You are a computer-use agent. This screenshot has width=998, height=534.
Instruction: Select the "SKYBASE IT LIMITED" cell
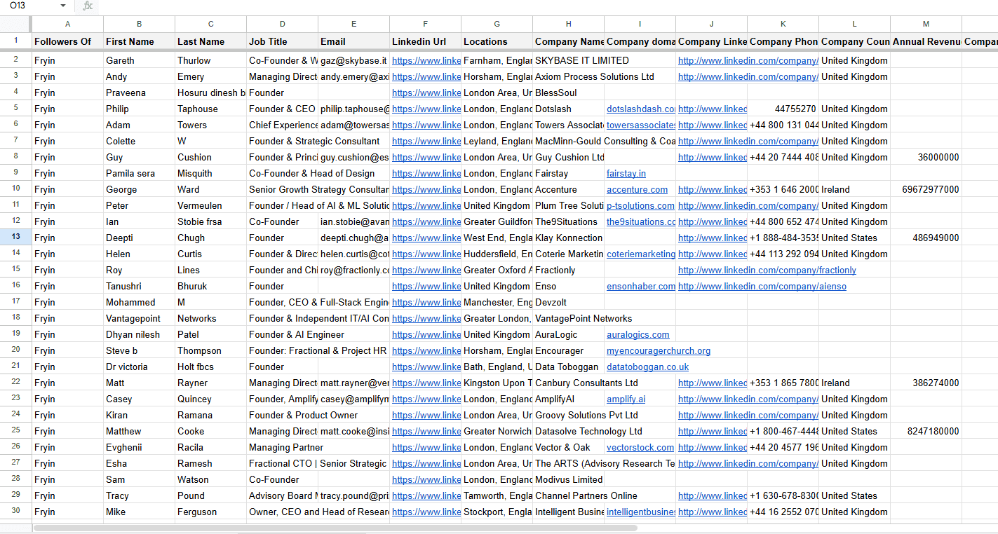[x=568, y=60]
